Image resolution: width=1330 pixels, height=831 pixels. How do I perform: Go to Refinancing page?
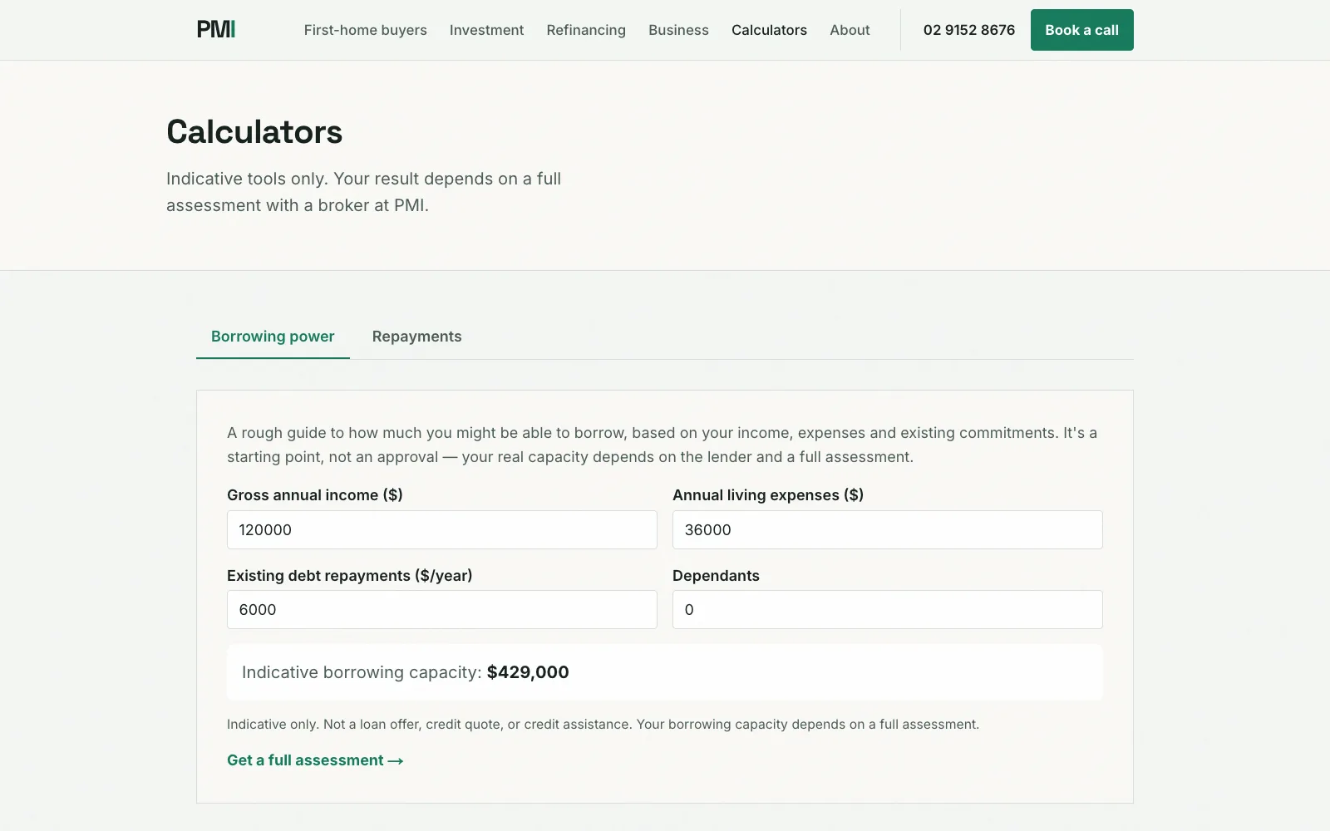(586, 30)
